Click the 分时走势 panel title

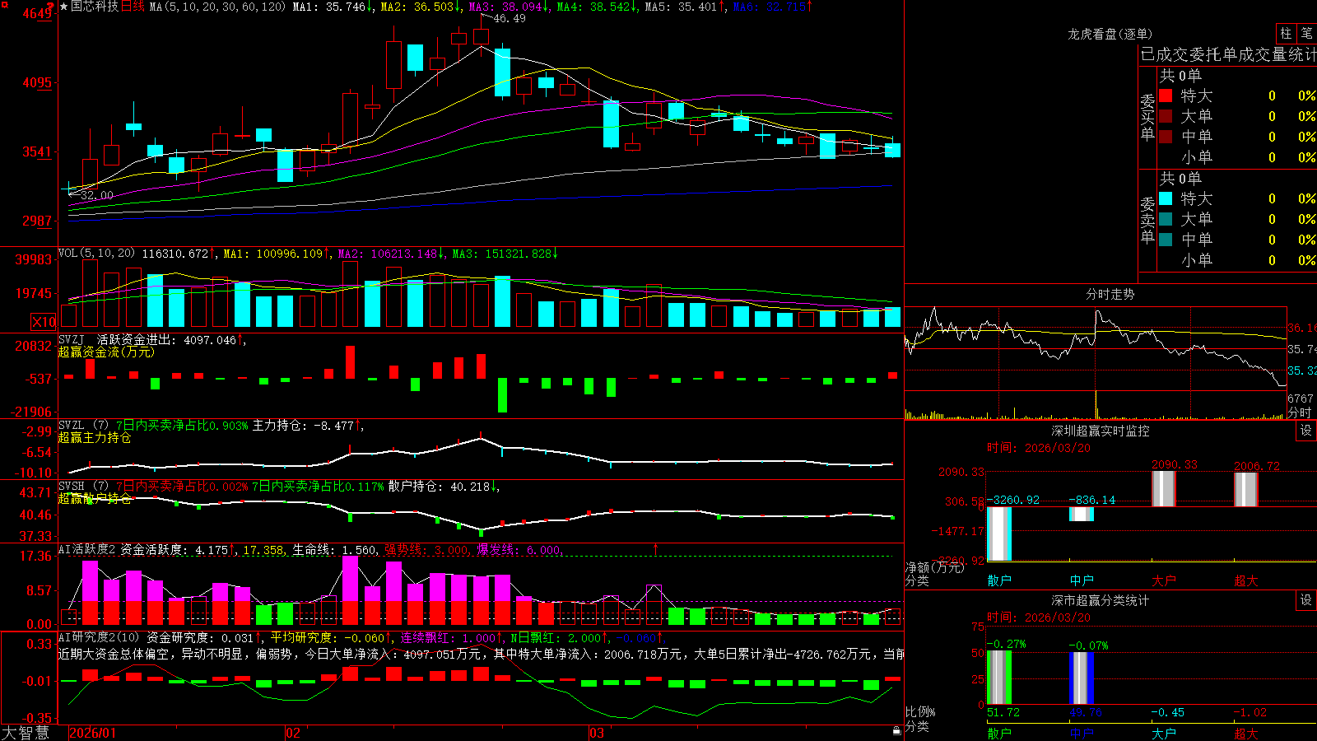coord(1110,294)
